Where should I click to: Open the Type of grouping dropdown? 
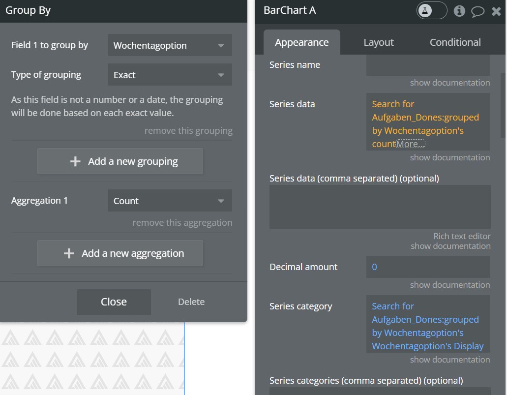pos(170,75)
